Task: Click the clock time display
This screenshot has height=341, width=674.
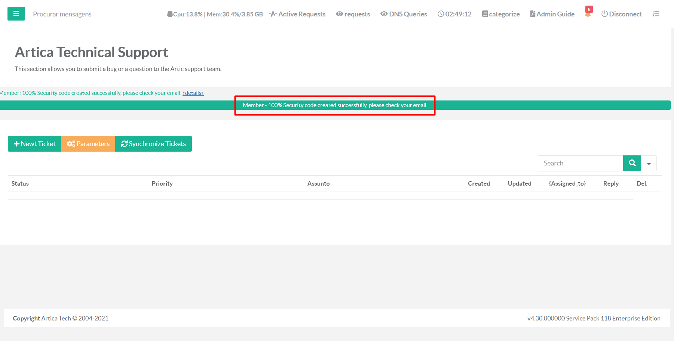Action: pyautogui.click(x=454, y=14)
